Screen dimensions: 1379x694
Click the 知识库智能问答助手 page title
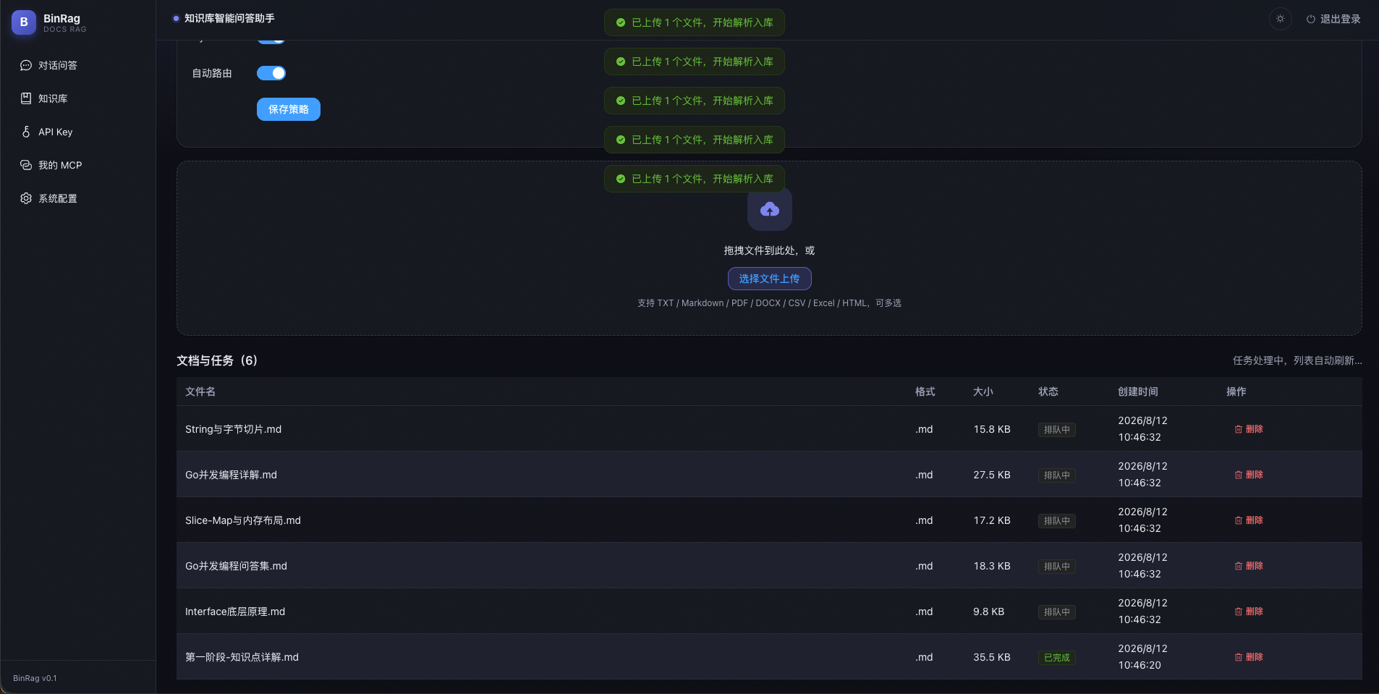229,18
